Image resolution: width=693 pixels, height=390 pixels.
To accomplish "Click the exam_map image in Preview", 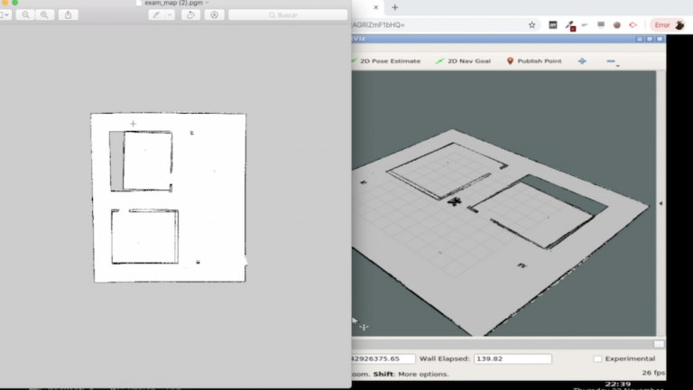I will coord(169,197).
